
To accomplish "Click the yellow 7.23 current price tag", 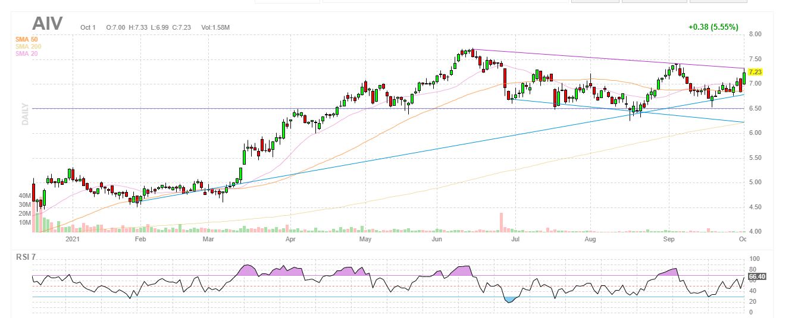I will (x=756, y=72).
